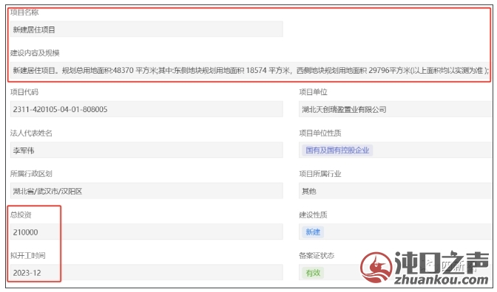Click the 建设性质 label
This screenshot has width=497, height=292.
click(x=313, y=215)
